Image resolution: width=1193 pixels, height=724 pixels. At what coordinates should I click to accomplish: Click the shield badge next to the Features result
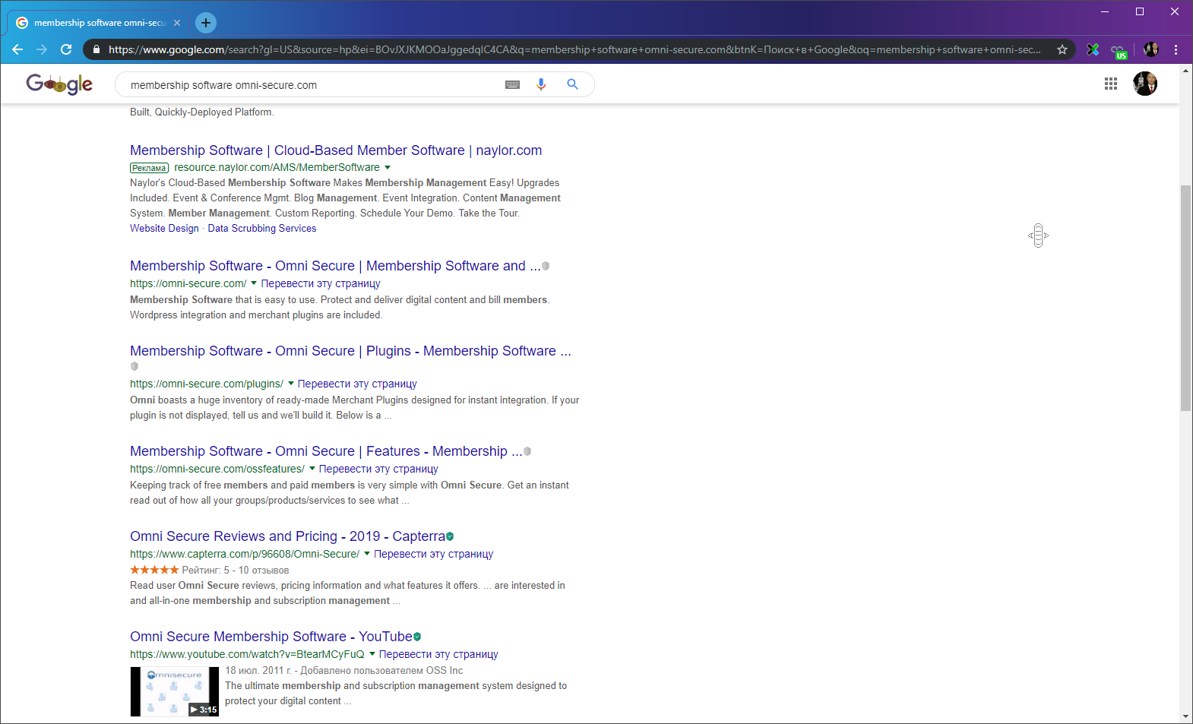click(527, 451)
